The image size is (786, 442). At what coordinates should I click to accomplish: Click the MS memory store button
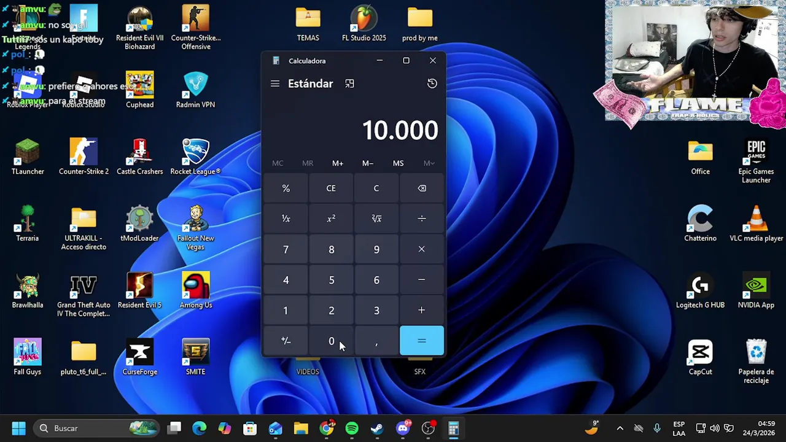click(x=398, y=163)
